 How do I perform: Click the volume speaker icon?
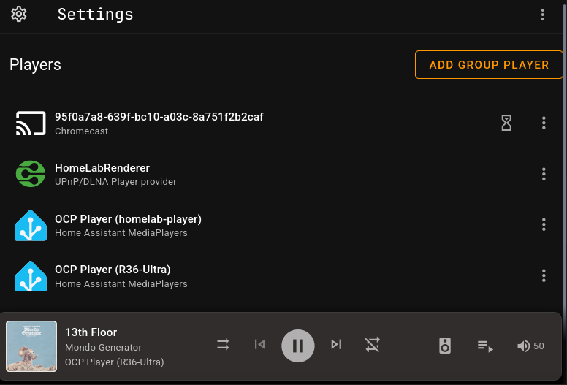click(523, 346)
